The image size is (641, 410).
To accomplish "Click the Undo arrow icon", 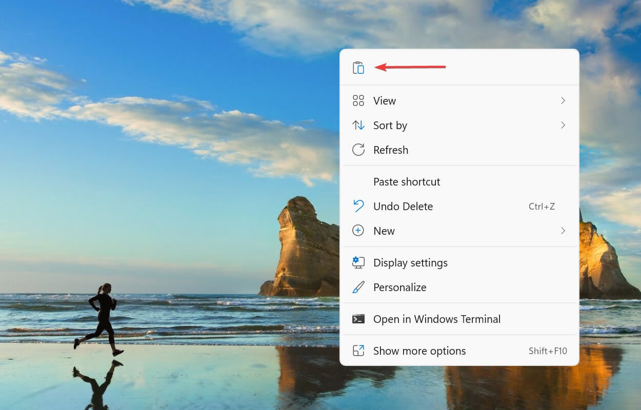I will (358, 206).
